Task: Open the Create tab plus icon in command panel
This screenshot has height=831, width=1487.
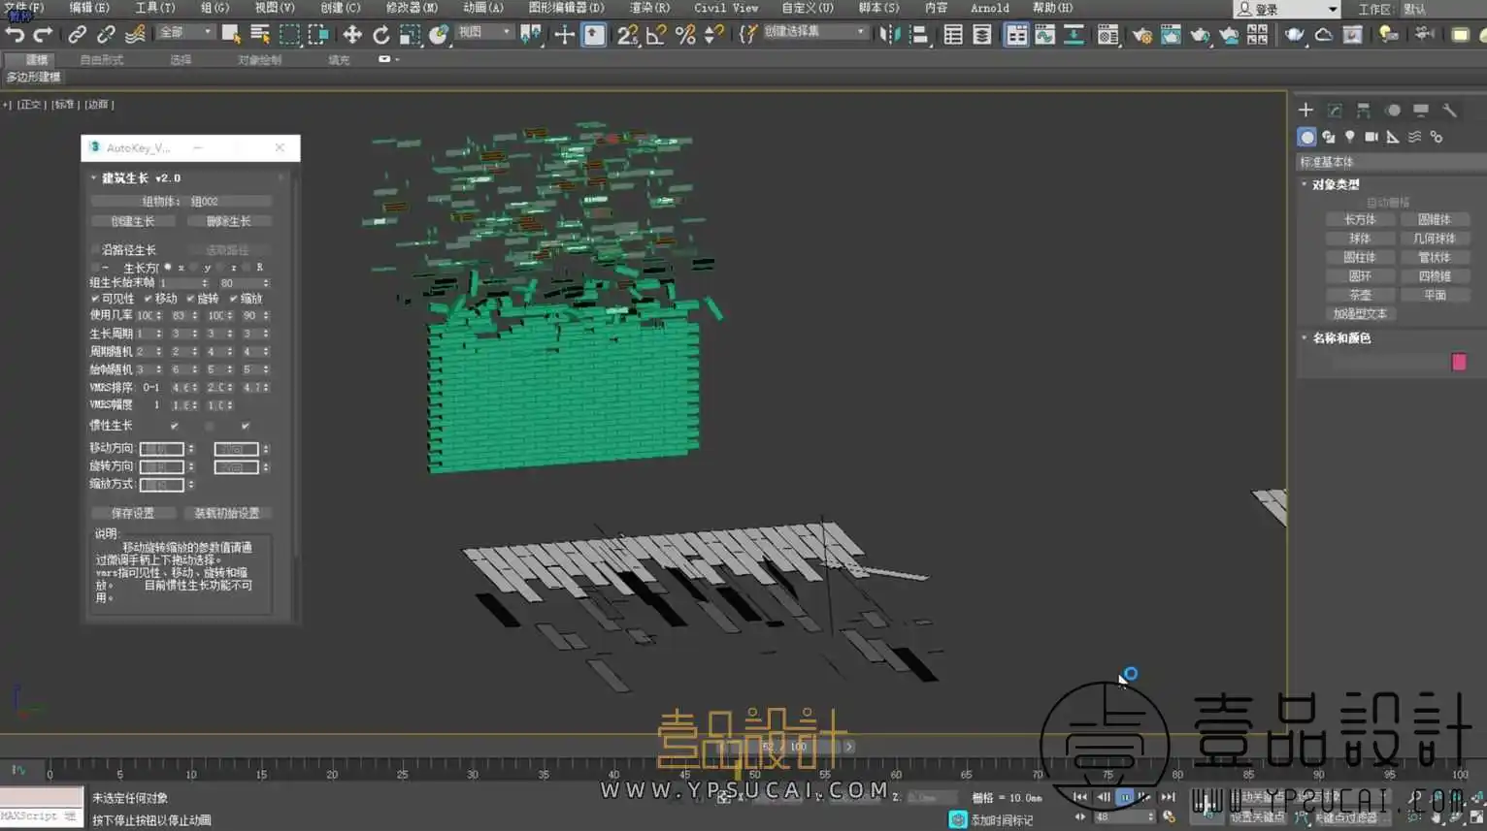Action: point(1305,110)
